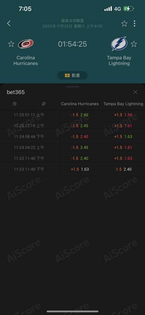The width and height of the screenshot is (145, 315).
Task: Open Tampa Bay Lightning team logo
Action: tap(119, 43)
